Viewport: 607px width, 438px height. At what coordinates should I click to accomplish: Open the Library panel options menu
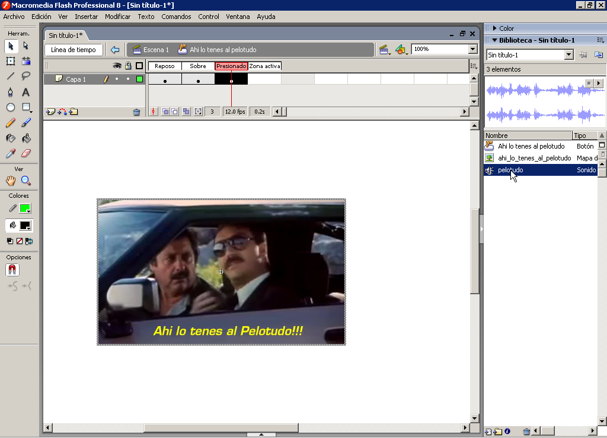[x=600, y=40]
